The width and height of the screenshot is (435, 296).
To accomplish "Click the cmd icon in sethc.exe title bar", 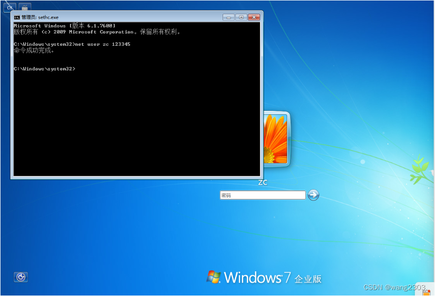I will [x=17, y=17].
